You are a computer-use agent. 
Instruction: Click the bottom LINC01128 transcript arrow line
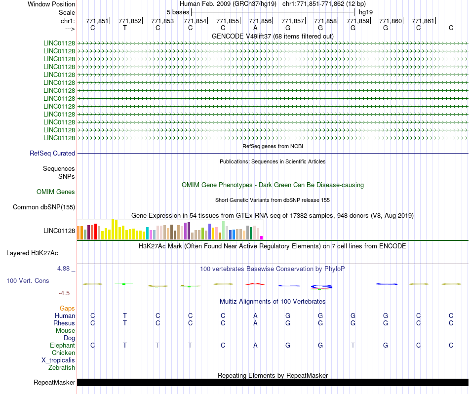coord(273,138)
